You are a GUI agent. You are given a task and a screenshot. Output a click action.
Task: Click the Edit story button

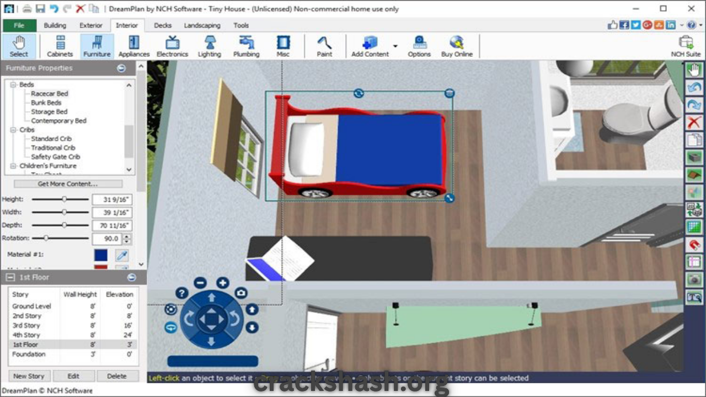pyautogui.click(x=73, y=376)
